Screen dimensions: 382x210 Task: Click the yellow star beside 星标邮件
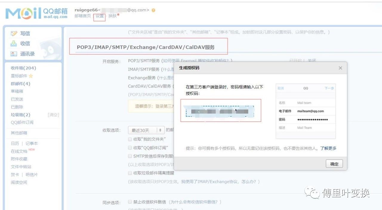tap(31, 76)
